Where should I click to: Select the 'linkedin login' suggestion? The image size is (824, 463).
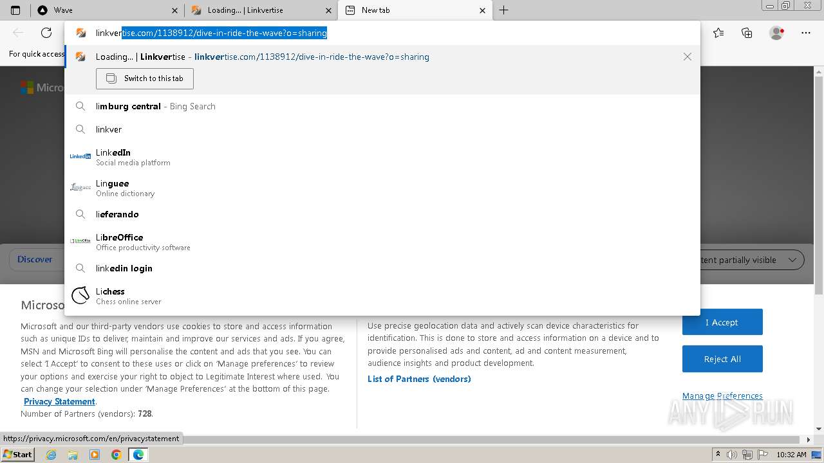[382, 268]
